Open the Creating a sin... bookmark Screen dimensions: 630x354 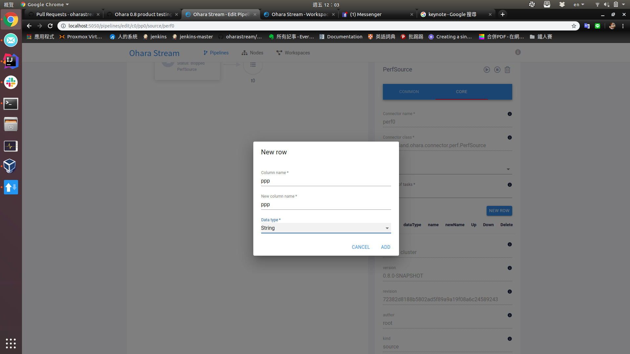pyautogui.click(x=450, y=37)
